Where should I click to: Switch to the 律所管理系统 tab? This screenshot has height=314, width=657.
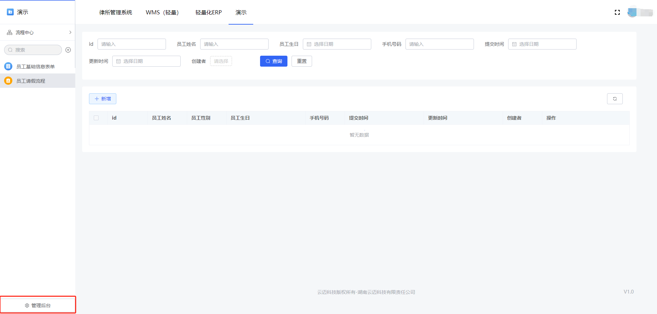(x=115, y=12)
